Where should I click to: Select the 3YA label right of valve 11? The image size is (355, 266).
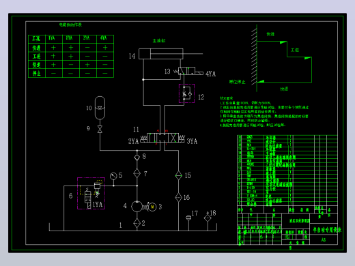(192, 141)
